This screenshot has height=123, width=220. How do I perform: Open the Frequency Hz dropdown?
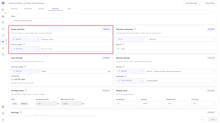203,104
